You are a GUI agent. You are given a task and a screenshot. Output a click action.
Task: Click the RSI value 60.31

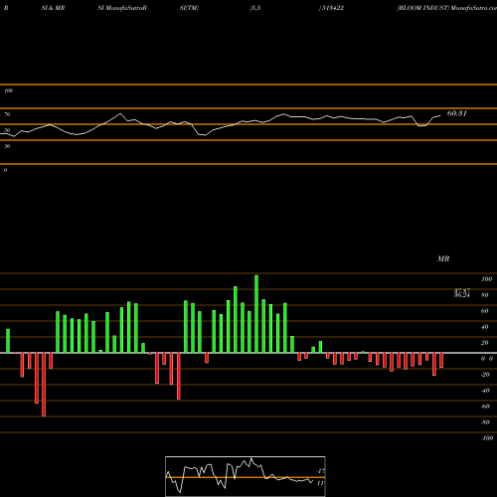(x=457, y=113)
